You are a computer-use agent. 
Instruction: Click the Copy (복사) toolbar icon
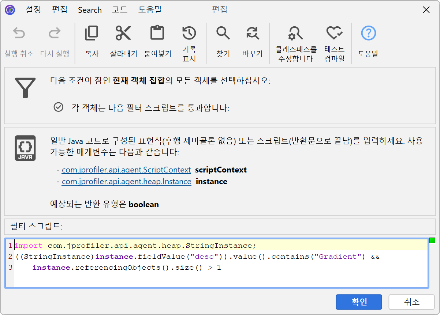pos(92,33)
